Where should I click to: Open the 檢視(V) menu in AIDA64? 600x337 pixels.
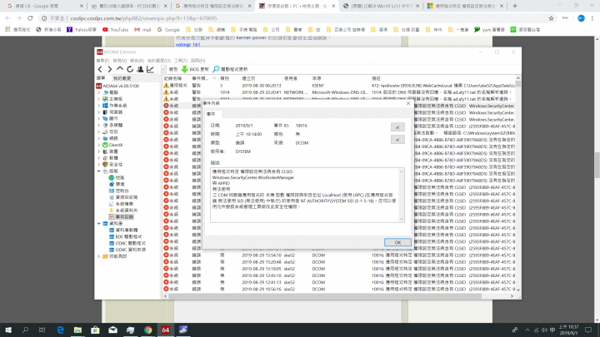119,61
